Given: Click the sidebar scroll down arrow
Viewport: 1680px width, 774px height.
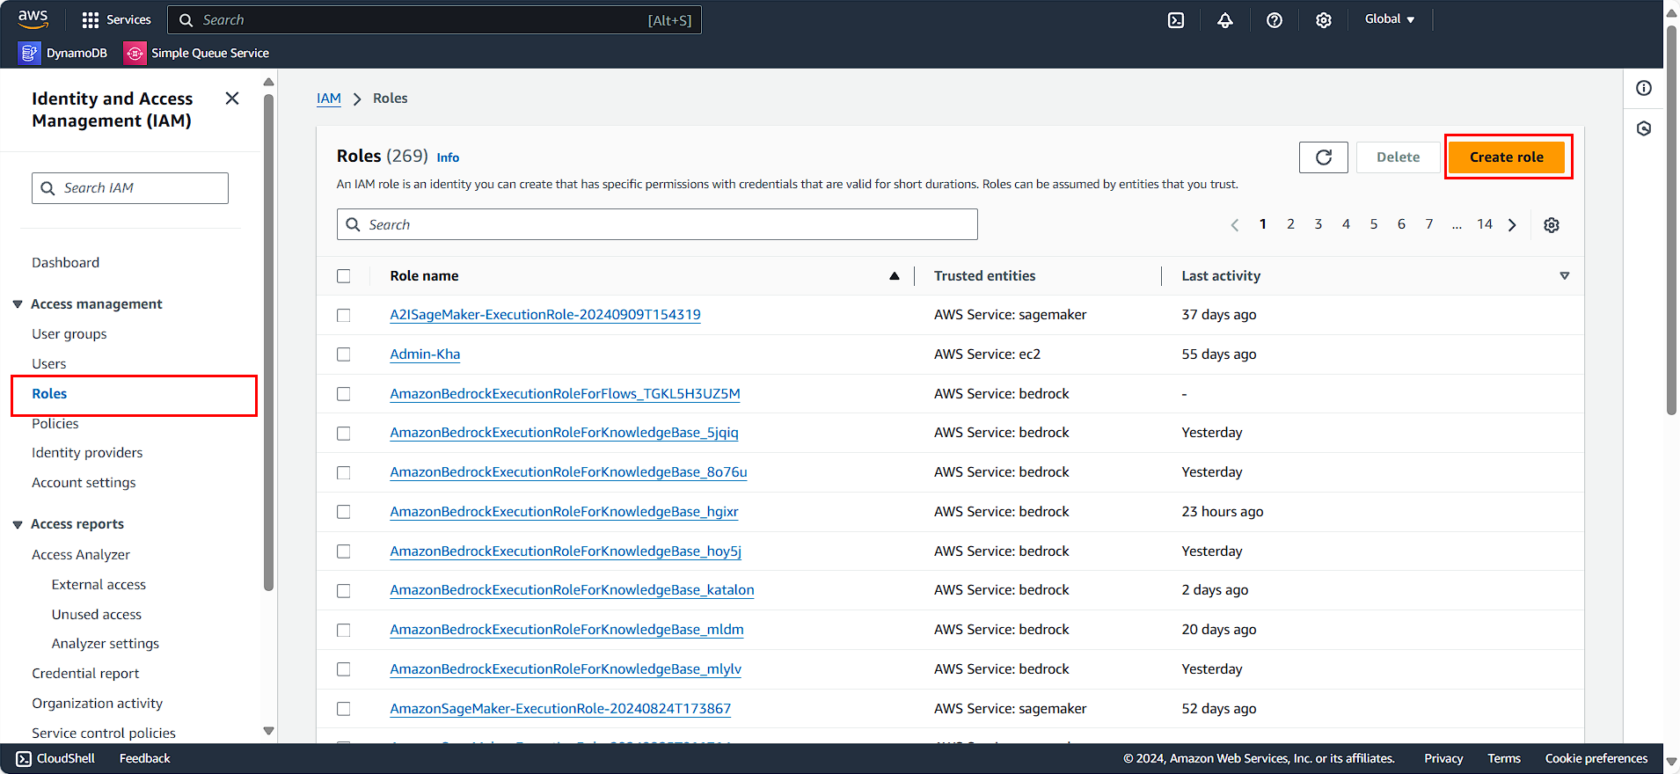Looking at the screenshot, I should click(269, 732).
